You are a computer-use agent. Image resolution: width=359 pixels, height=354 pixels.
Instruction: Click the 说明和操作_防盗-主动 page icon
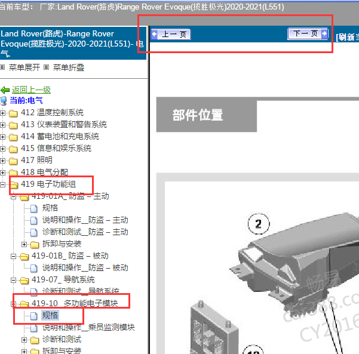pos(34,220)
